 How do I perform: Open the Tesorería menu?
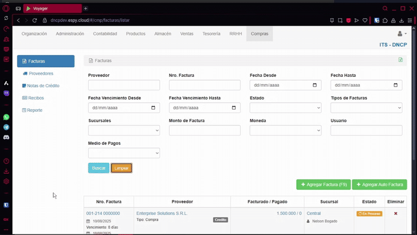click(211, 34)
